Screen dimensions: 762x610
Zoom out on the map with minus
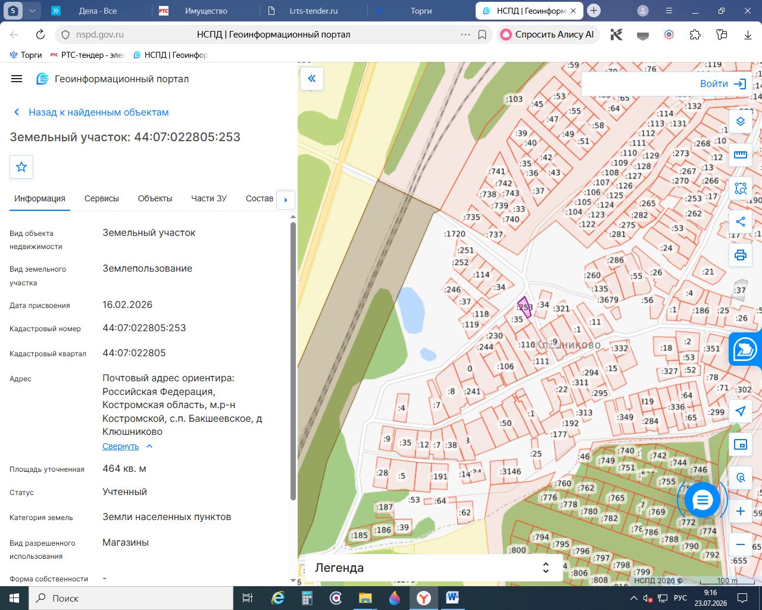pyautogui.click(x=741, y=544)
